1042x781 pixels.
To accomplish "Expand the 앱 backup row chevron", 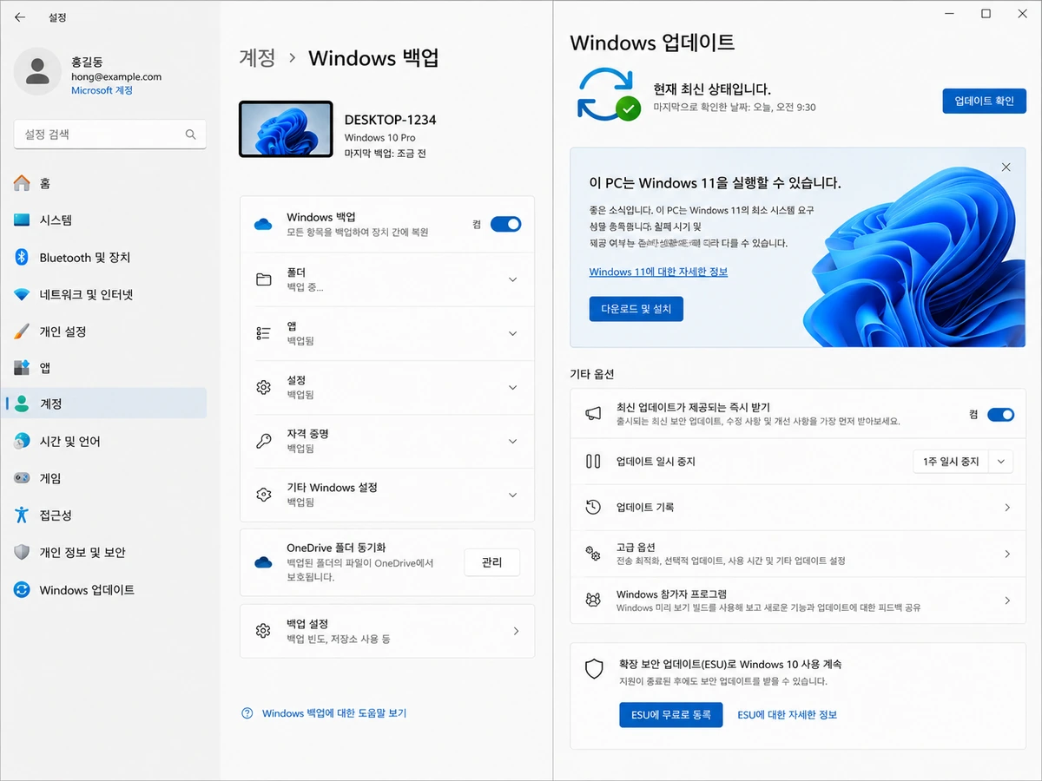I will 512,333.
